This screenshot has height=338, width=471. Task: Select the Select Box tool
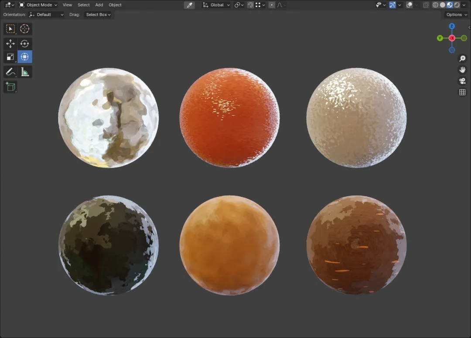tap(10, 29)
